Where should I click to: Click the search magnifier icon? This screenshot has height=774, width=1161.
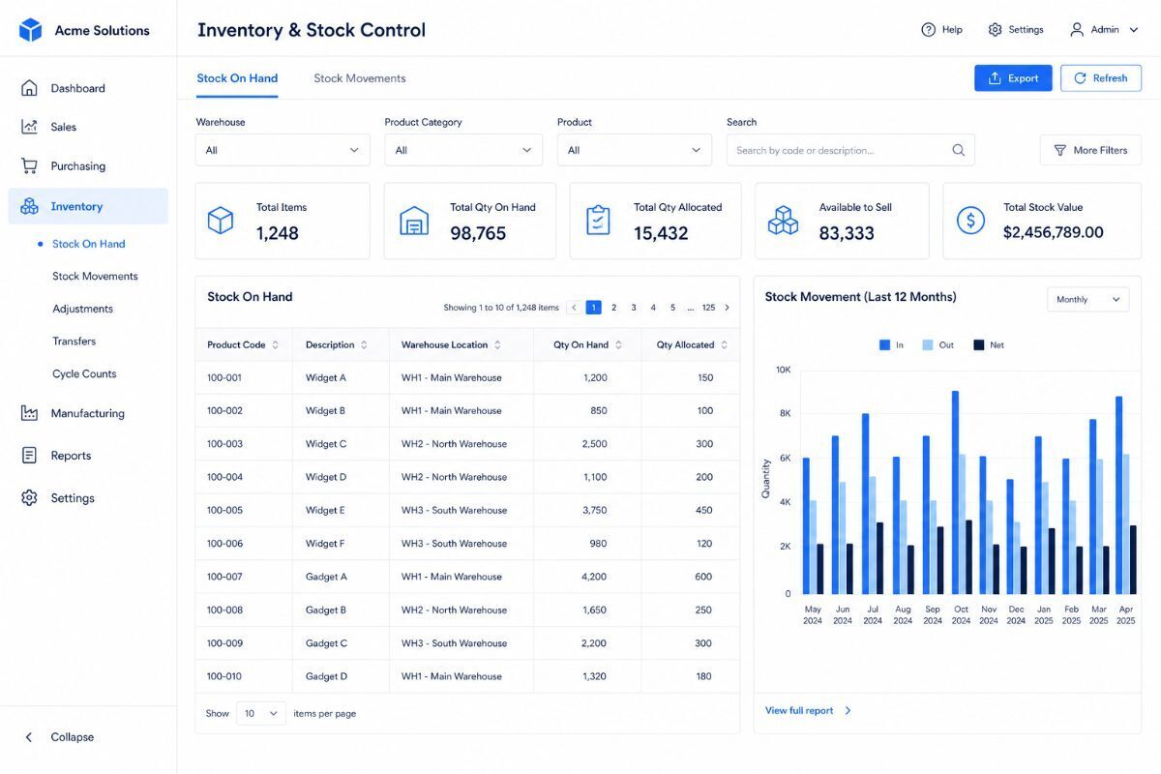(x=959, y=150)
